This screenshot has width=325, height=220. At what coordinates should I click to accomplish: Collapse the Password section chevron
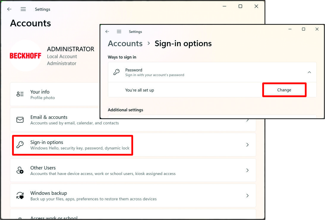(309, 72)
